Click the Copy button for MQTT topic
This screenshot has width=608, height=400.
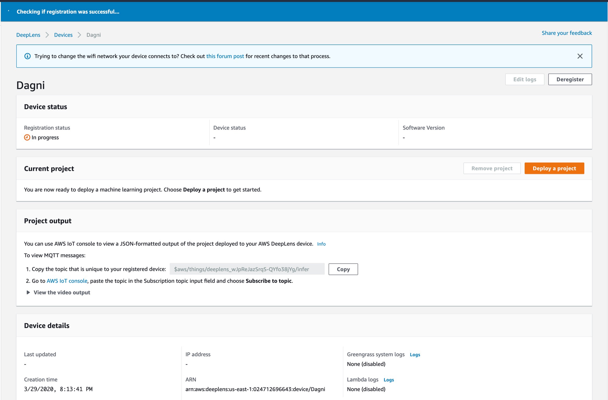[343, 269]
